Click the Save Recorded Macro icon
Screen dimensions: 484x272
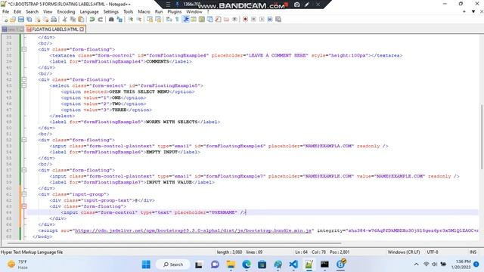(278, 19)
